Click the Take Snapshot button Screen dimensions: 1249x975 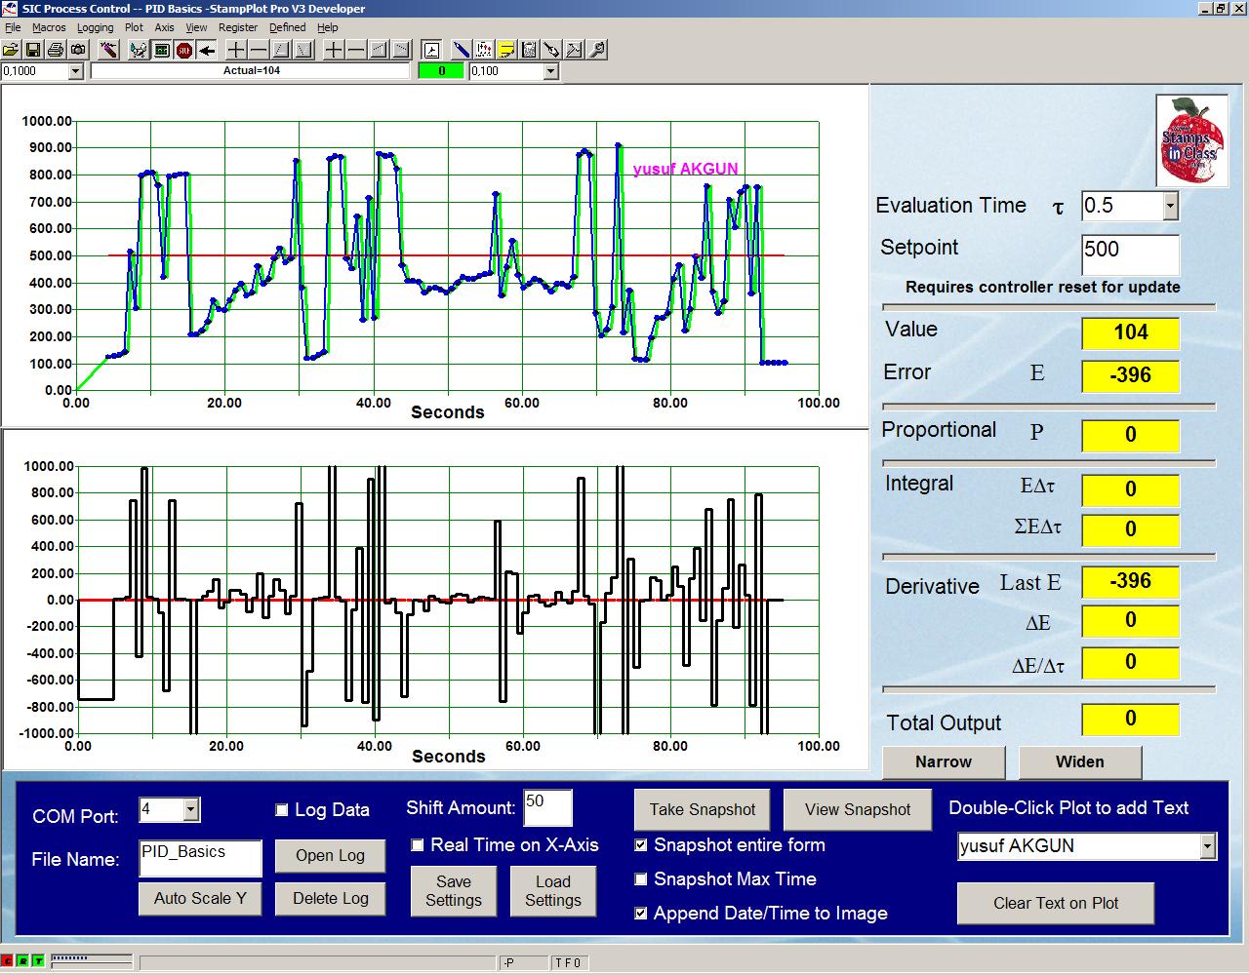coord(703,809)
